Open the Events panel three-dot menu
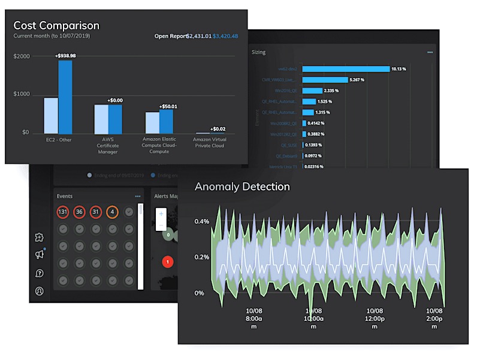 point(138,196)
